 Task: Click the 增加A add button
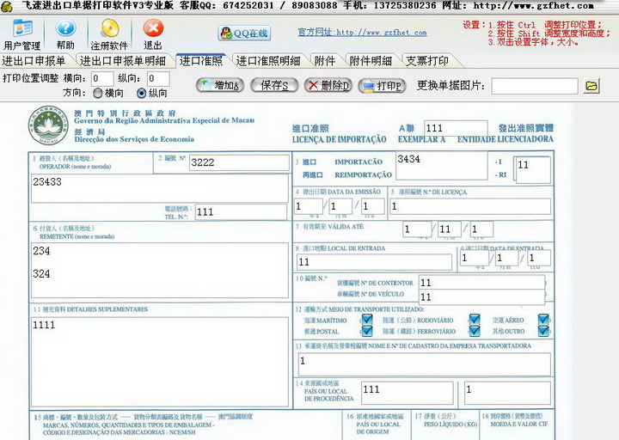tap(220, 85)
